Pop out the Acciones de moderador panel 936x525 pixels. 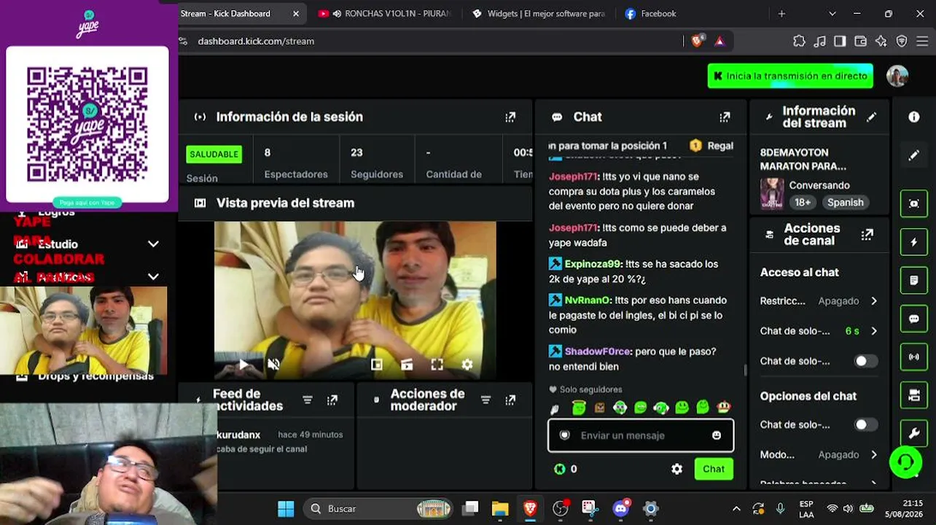[x=510, y=400]
